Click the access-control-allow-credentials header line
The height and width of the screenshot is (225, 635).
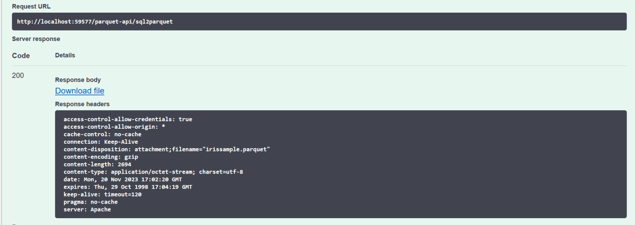128,119
